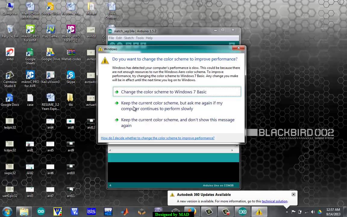
Task: Show hidden system tray icons
Action: pyautogui.click(x=287, y=212)
